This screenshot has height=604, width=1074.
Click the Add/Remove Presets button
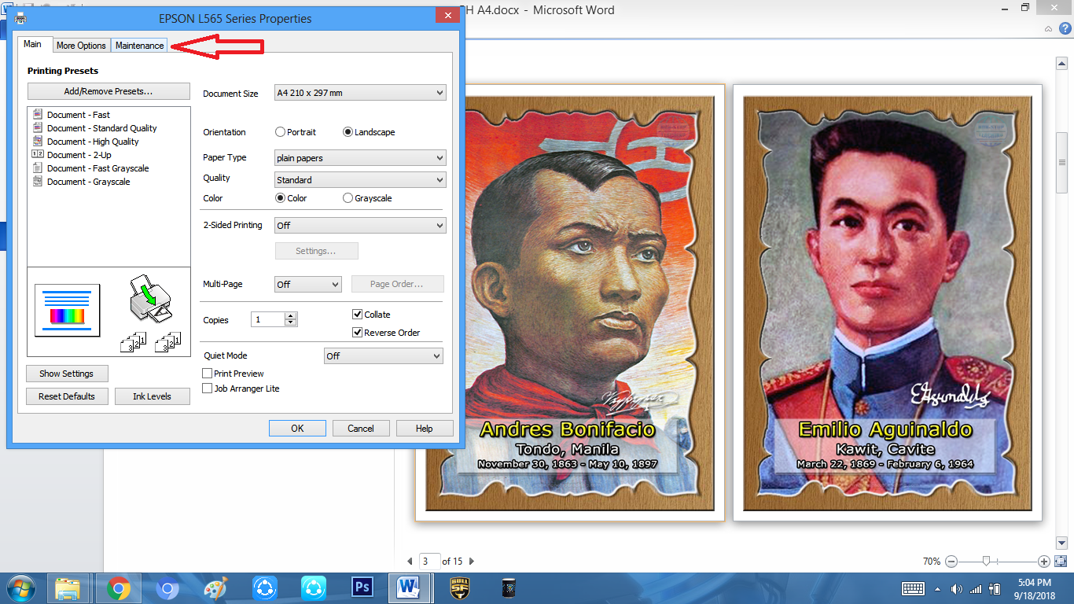click(109, 91)
